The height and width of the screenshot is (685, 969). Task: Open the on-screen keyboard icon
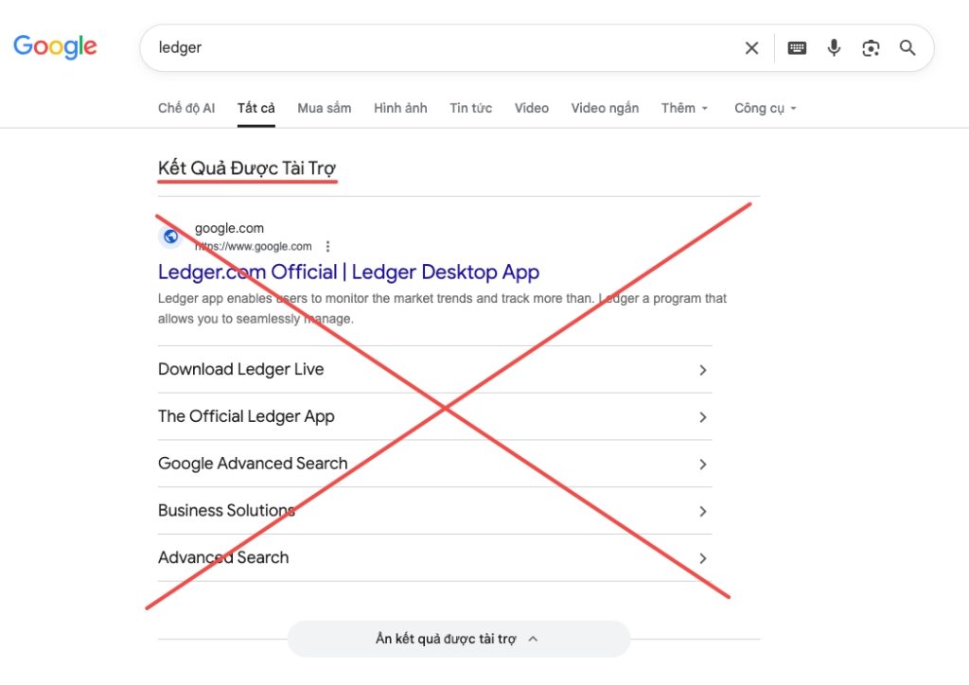click(x=797, y=48)
